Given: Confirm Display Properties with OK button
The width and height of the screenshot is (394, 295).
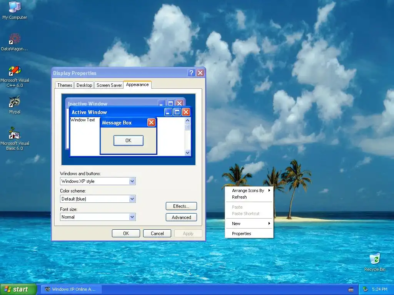Looking at the screenshot, I should 126,233.
